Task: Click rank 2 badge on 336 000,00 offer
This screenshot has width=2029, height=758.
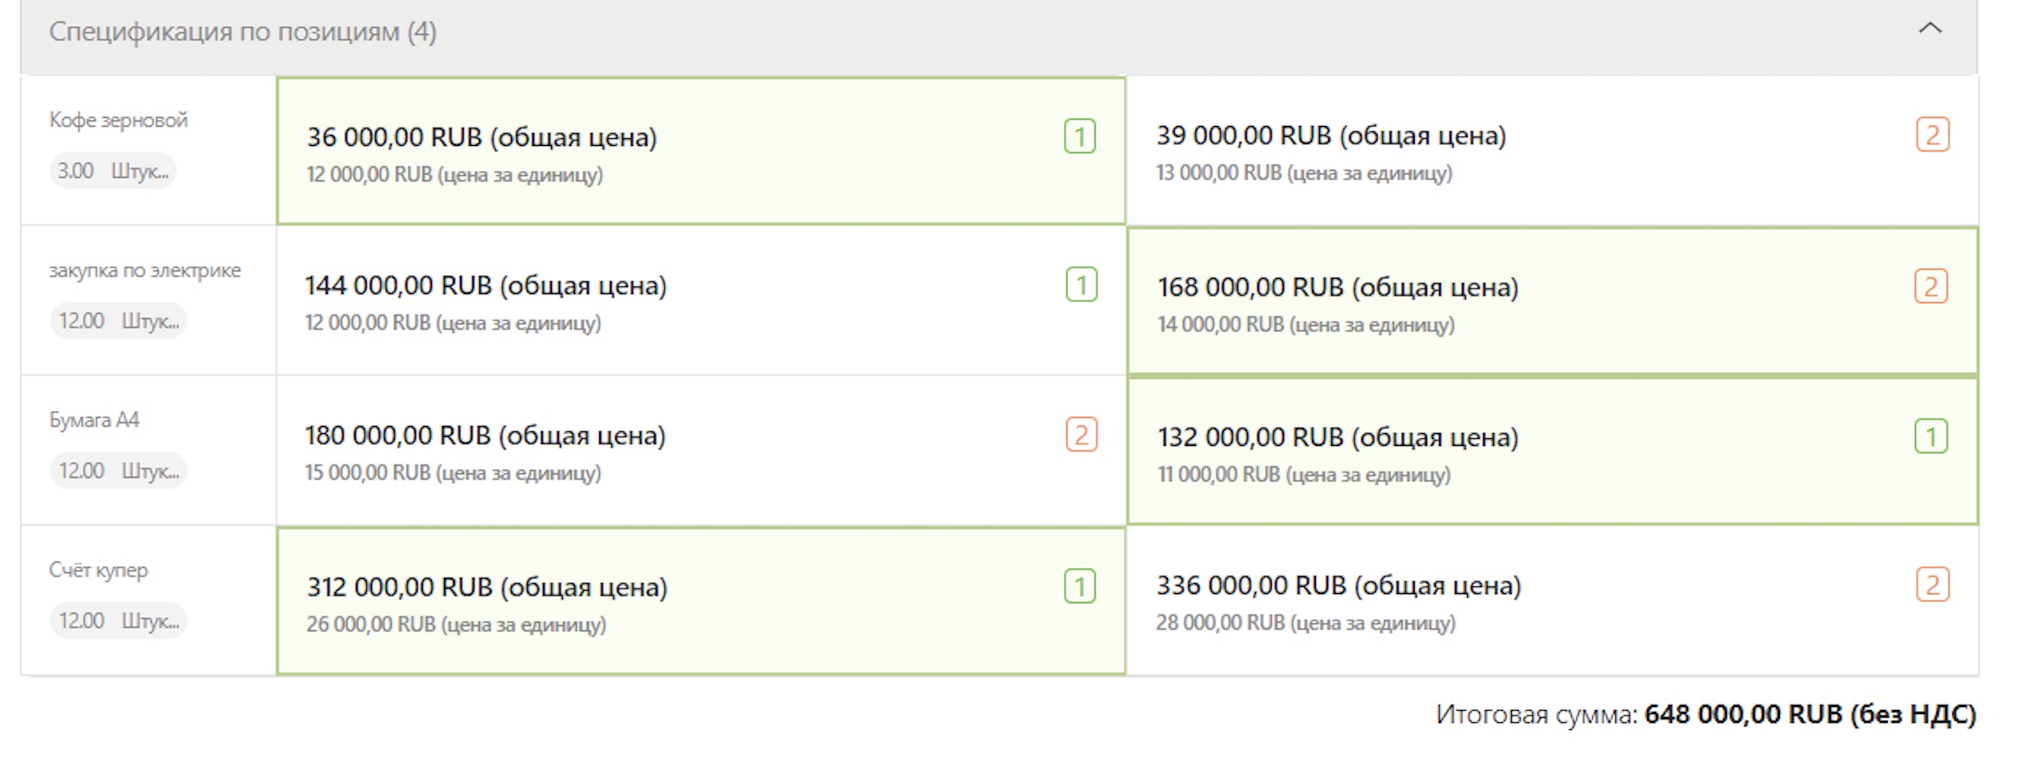Action: click(x=1932, y=585)
